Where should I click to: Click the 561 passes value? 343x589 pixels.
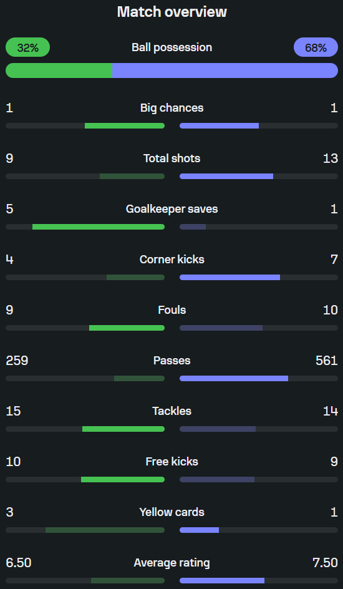coord(327,361)
